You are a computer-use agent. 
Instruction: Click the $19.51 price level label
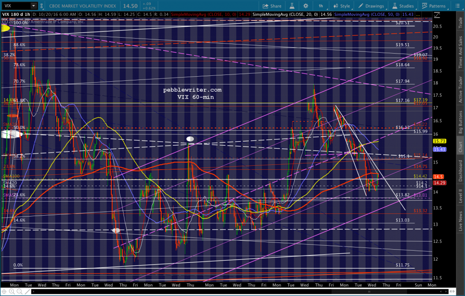tap(402, 45)
